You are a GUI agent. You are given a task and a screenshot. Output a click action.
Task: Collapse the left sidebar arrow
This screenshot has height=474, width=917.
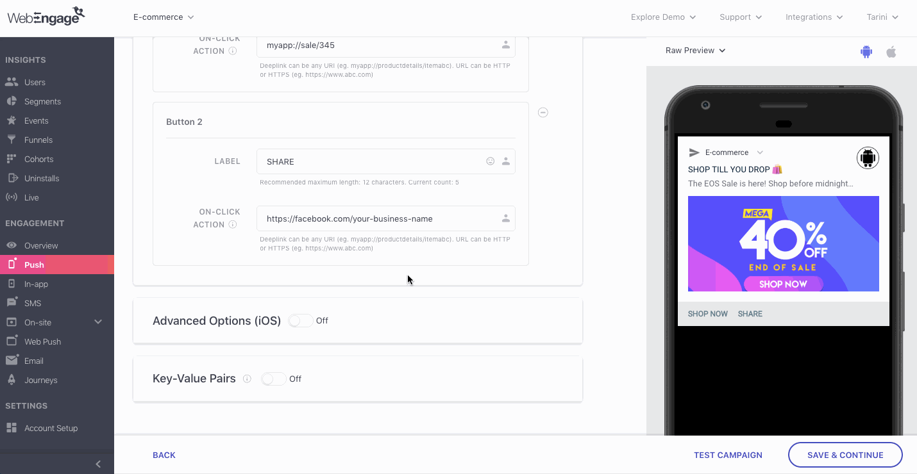(98, 464)
